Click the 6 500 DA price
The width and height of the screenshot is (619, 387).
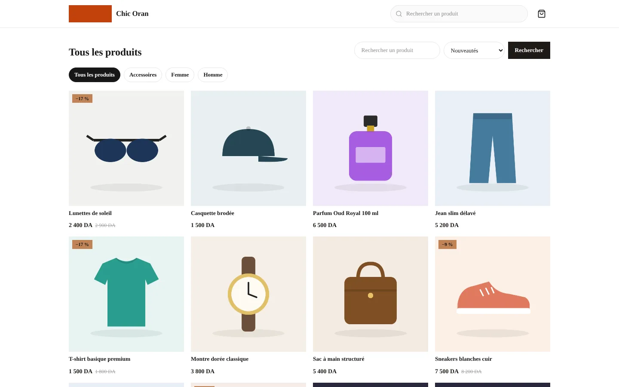pyautogui.click(x=325, y=225)
